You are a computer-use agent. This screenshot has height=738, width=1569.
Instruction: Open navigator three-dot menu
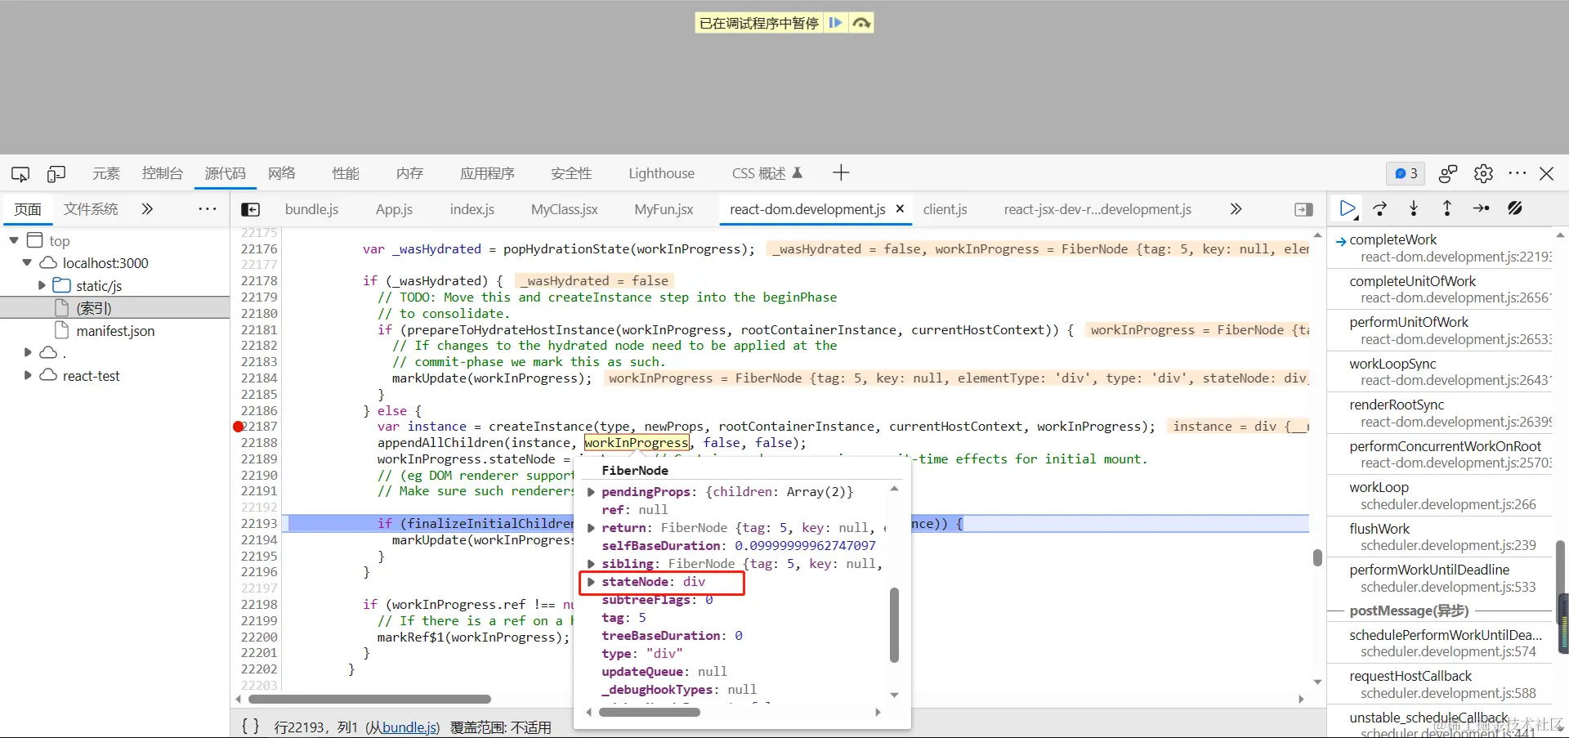(x=208, y=209)
